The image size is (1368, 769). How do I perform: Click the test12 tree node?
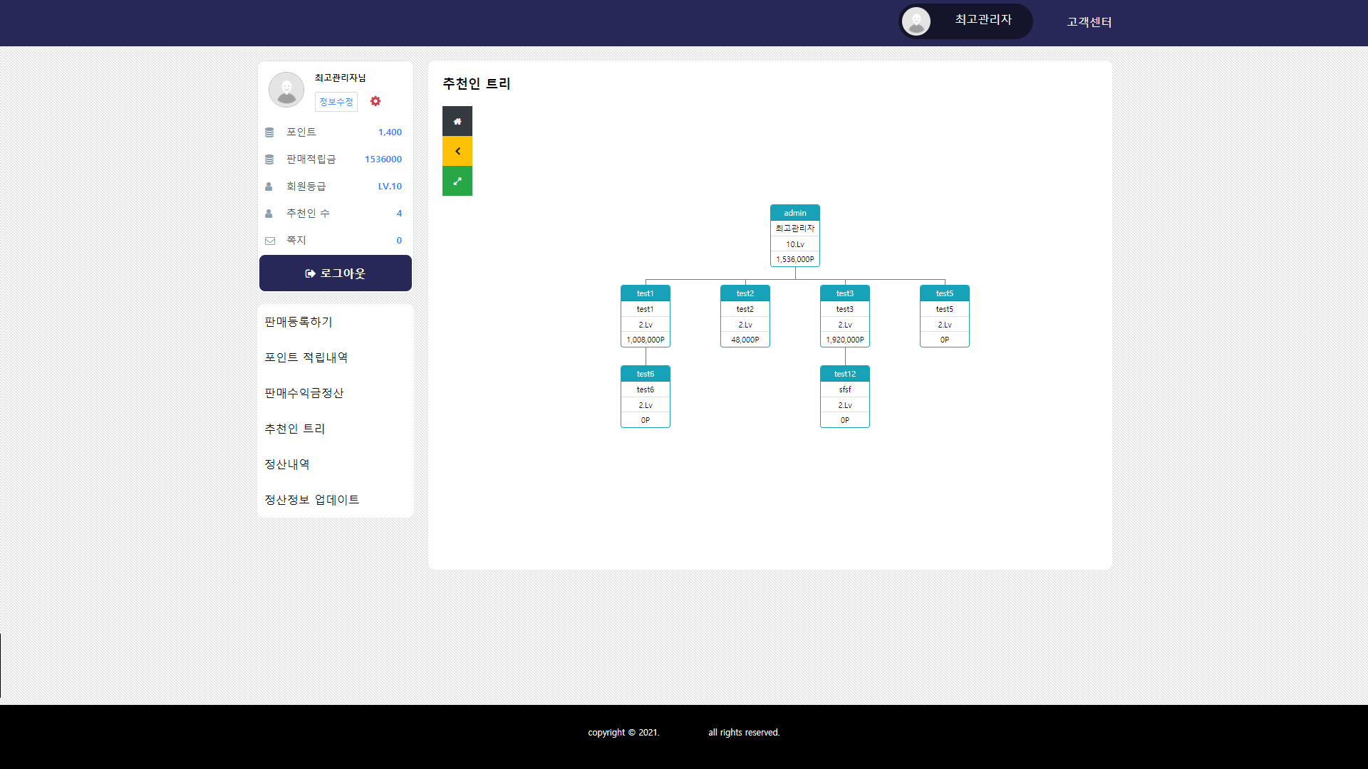click(x=844, y=374)
